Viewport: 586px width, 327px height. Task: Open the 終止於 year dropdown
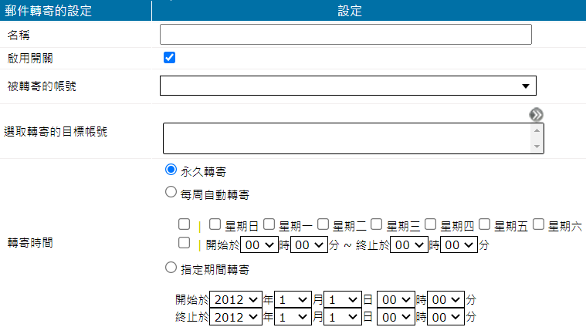click(x=235, y=316)
